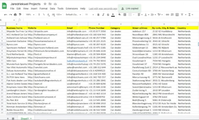Open the font size dropdown

point(90,15)
